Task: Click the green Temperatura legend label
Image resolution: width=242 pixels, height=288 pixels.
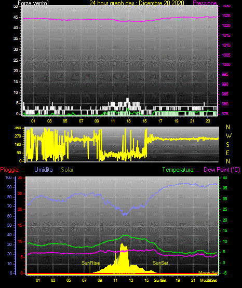Action: point(178,170)
